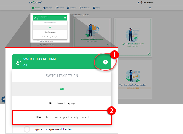Click the Upload 2022 card illustration
This screenshot has width=183, height=134.
pos(133,35)
